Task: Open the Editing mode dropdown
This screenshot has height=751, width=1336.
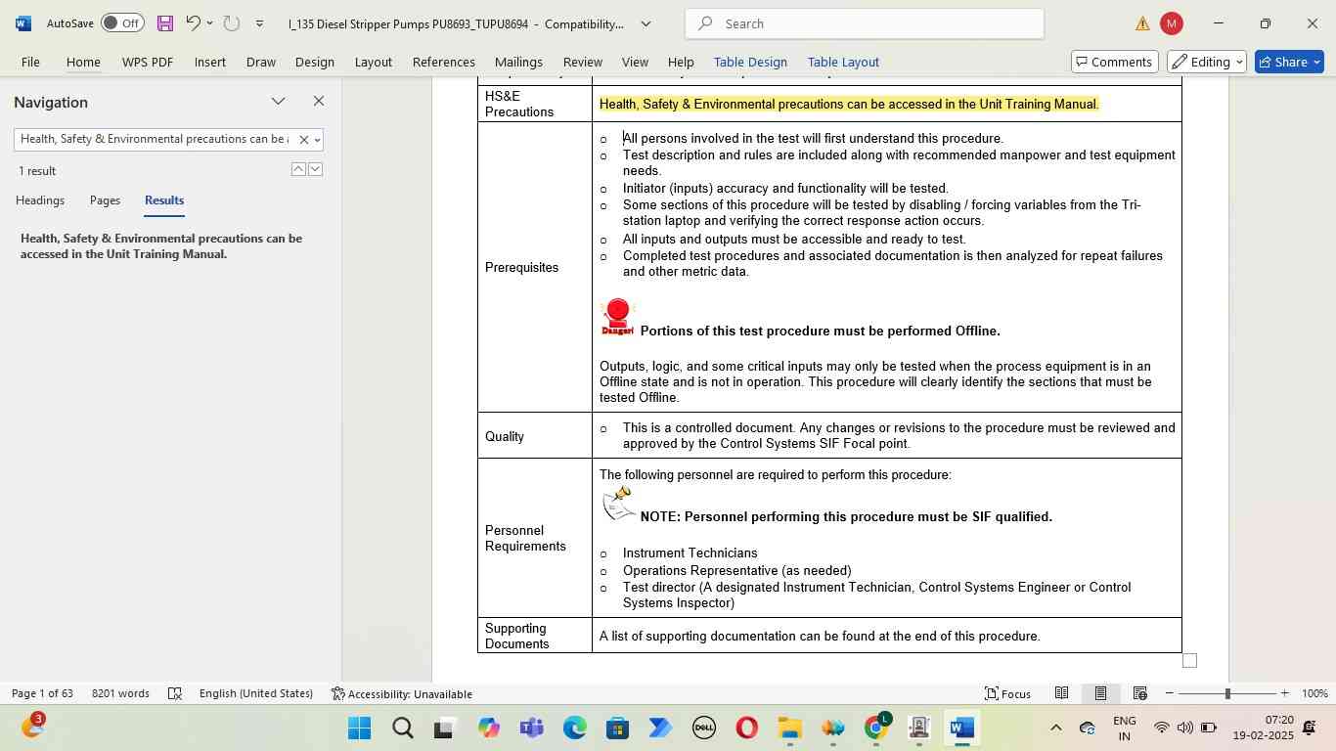Action: [1207, 62]
